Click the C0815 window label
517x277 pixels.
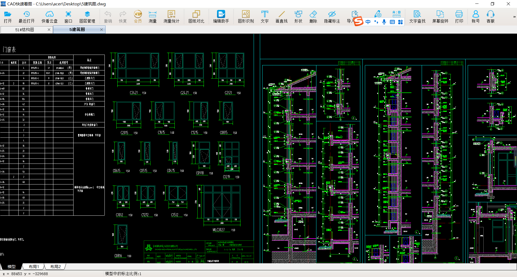224,133
